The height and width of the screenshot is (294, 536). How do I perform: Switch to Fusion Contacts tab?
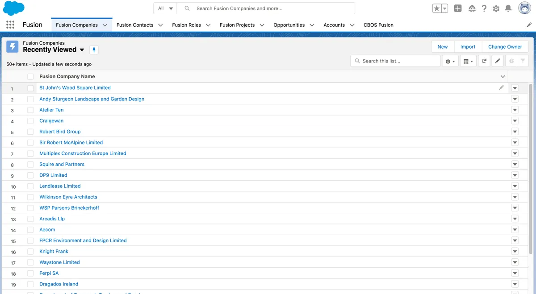click(135, 25)
